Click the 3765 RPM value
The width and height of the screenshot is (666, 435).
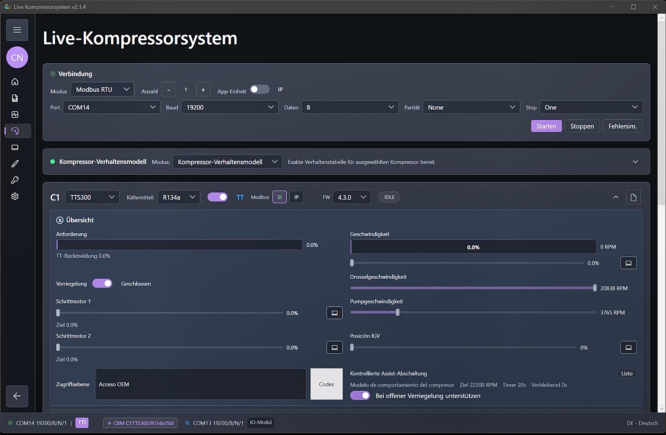coord(612,313)
